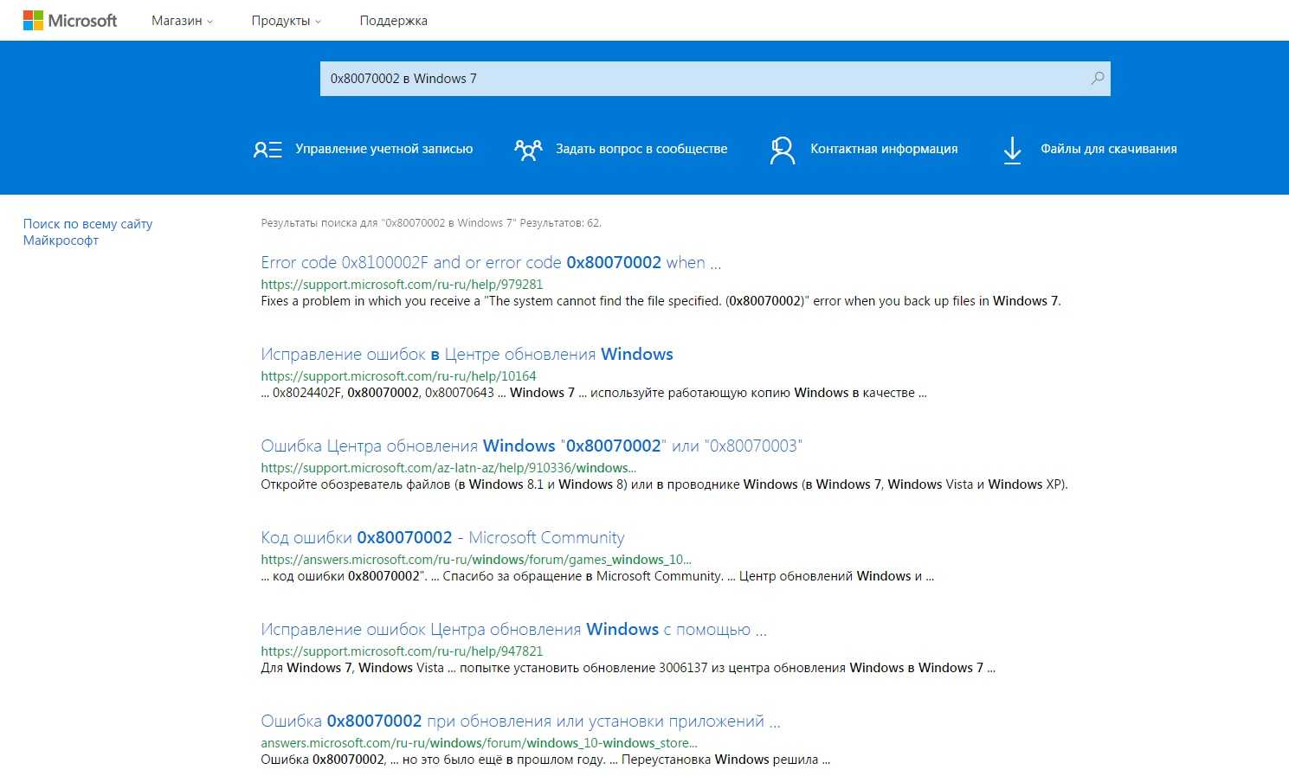Viewport: 1289px width, 776px height.
Task: Click the help/979281 URL
Action: [402, 285]
